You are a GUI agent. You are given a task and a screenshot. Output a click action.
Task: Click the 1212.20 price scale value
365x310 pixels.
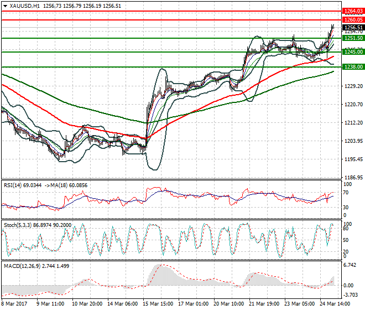353,122
